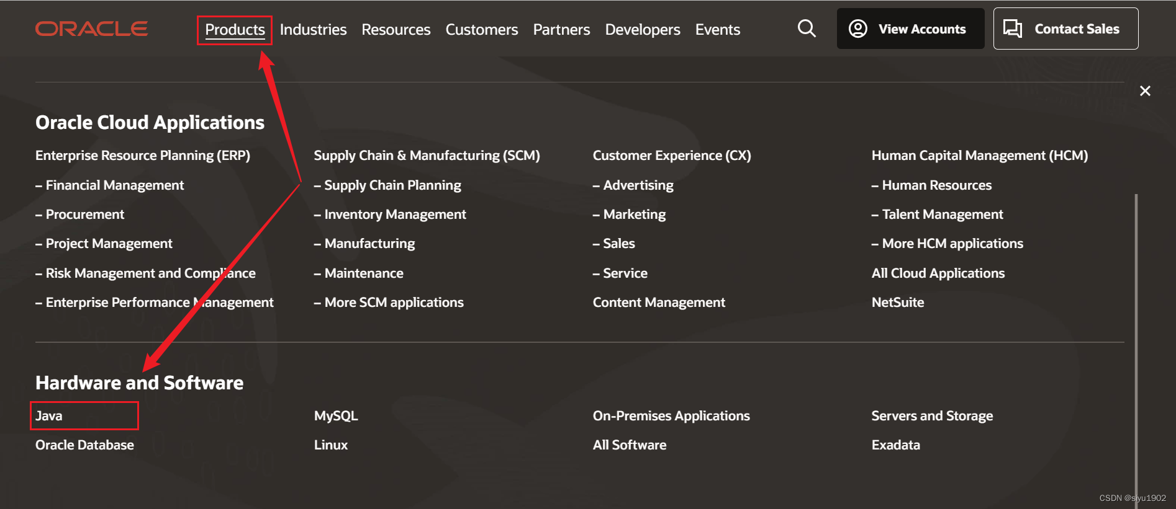Open Customer Experience (CX) link
1176x509 pixels.
click(672, 156)
